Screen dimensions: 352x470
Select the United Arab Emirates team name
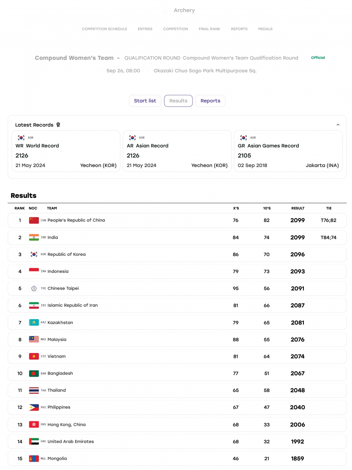point(71,441)
